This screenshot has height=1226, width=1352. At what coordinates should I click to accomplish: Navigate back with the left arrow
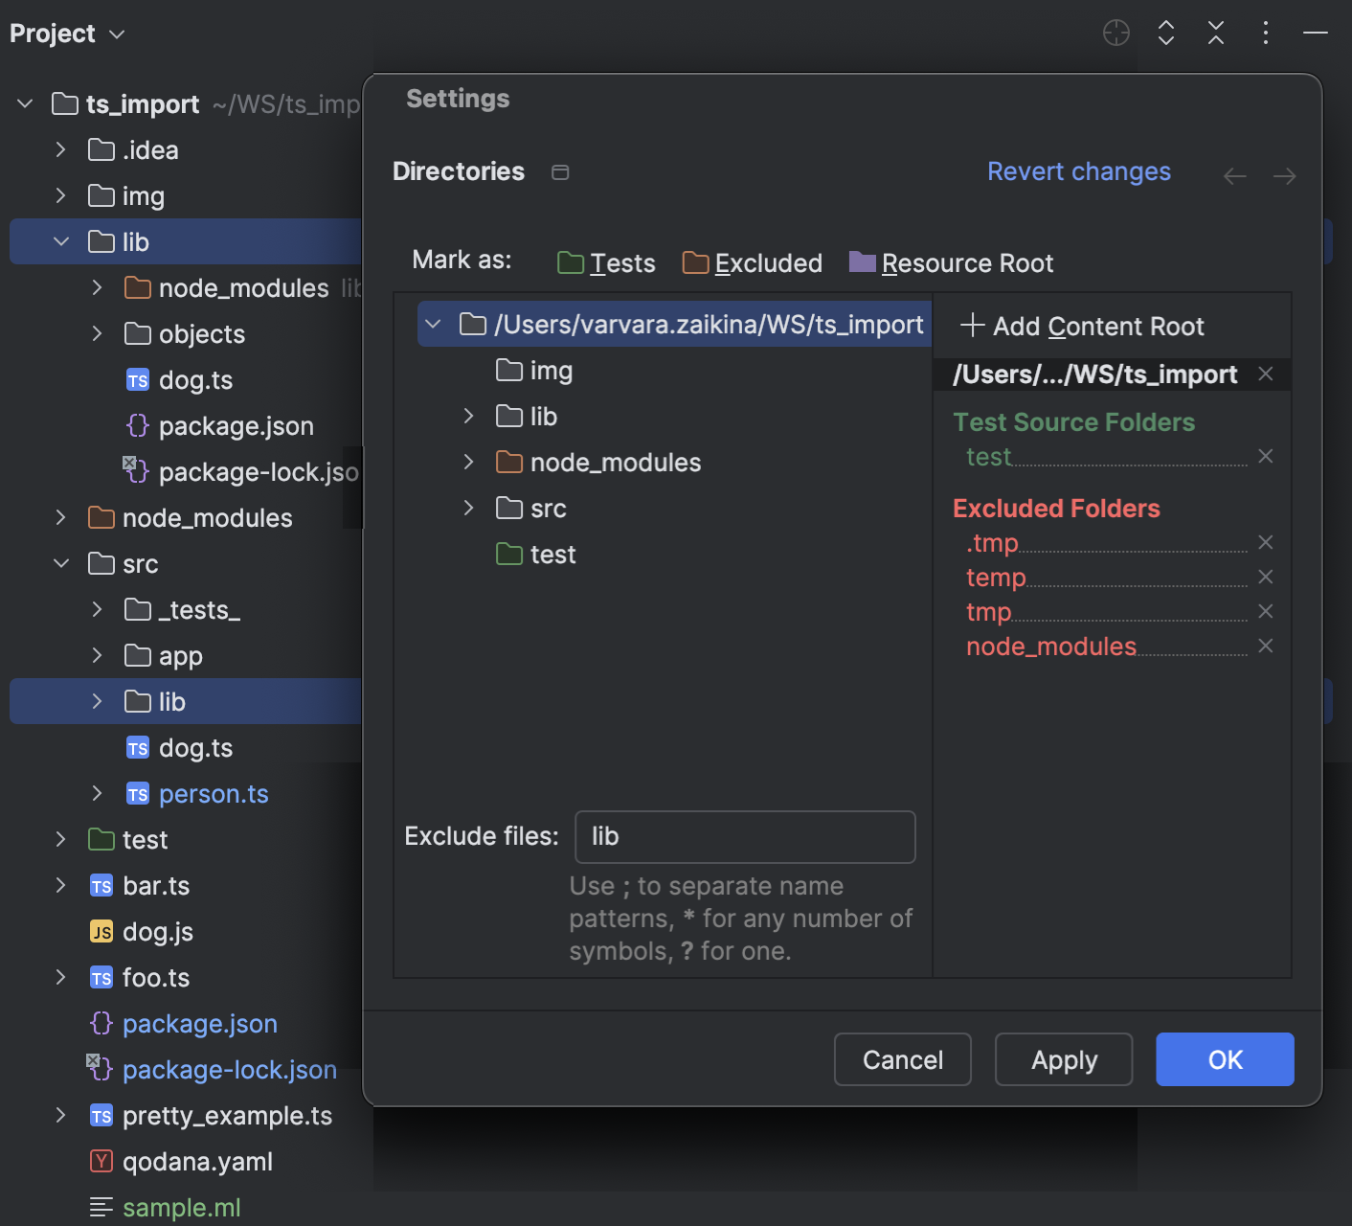click(x=1235, y=175)
